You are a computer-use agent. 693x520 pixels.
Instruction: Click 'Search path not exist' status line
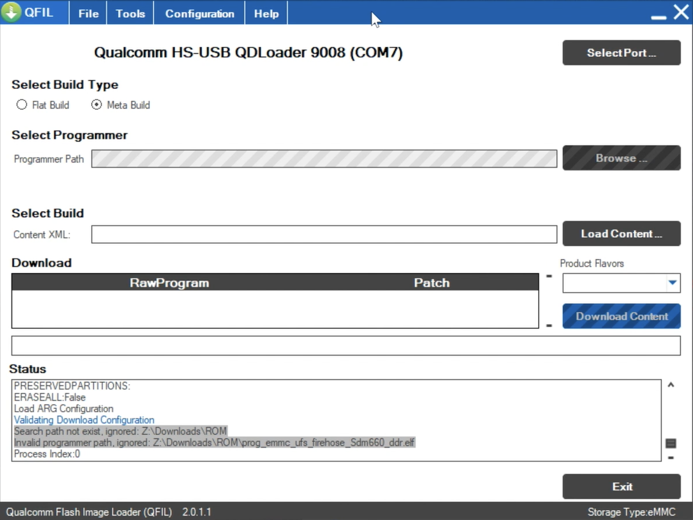(120, 431)
